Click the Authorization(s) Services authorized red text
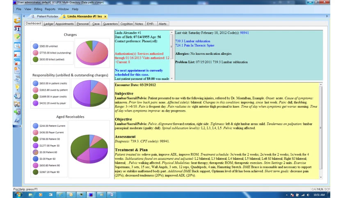 [x=142, y=58]
